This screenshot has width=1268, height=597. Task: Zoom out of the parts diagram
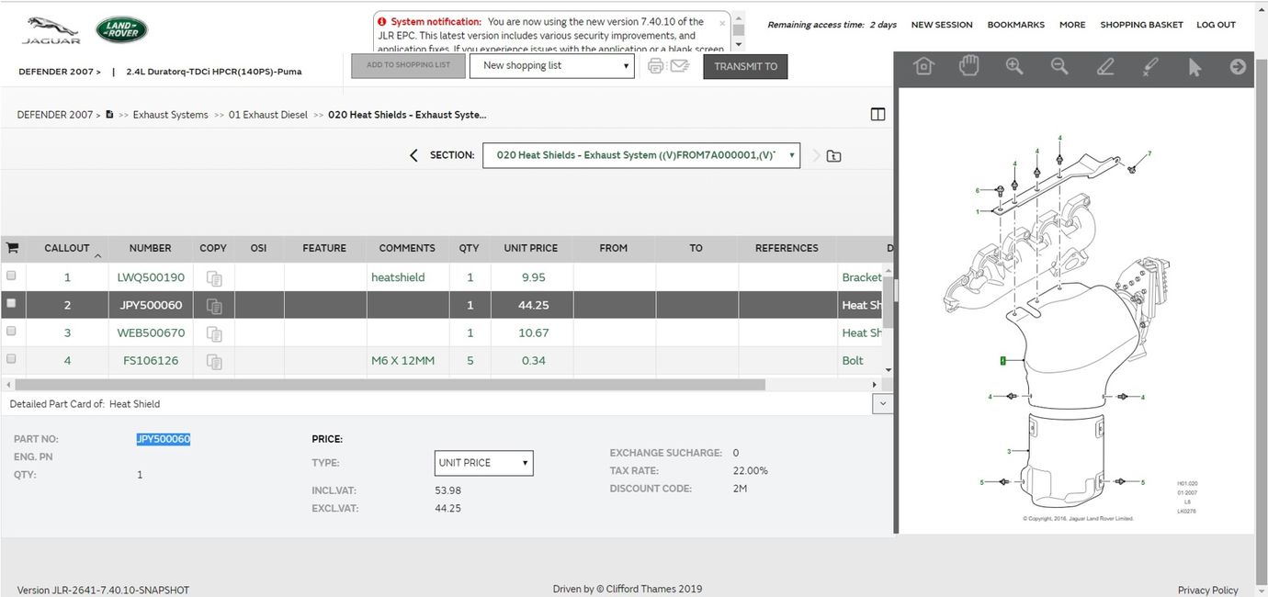(x=1059, y=66)
